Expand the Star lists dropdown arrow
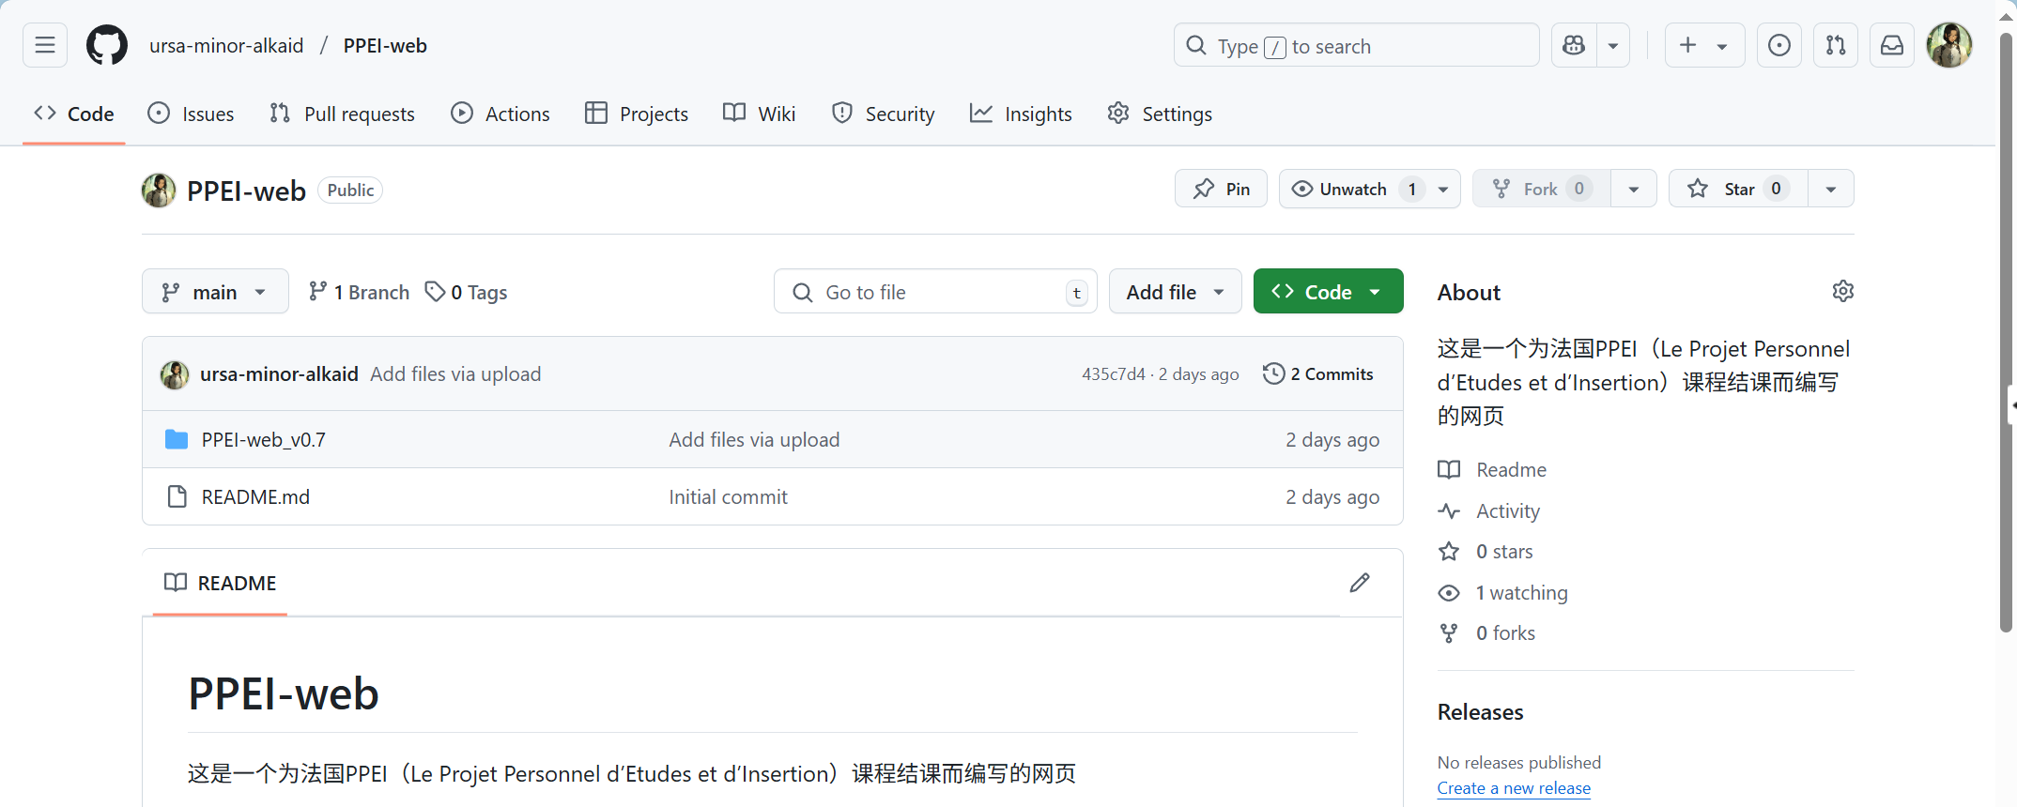The width and height of the screenshot is (2017, 807). point(1831,189)
